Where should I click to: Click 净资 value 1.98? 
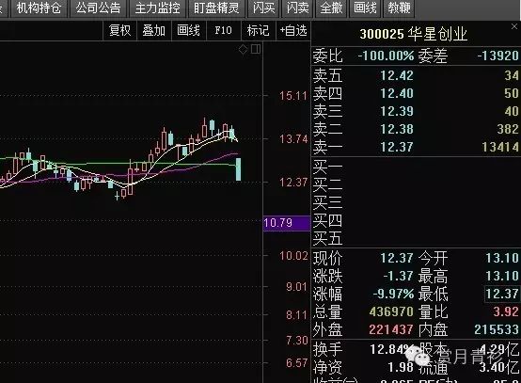click(401, 367)
